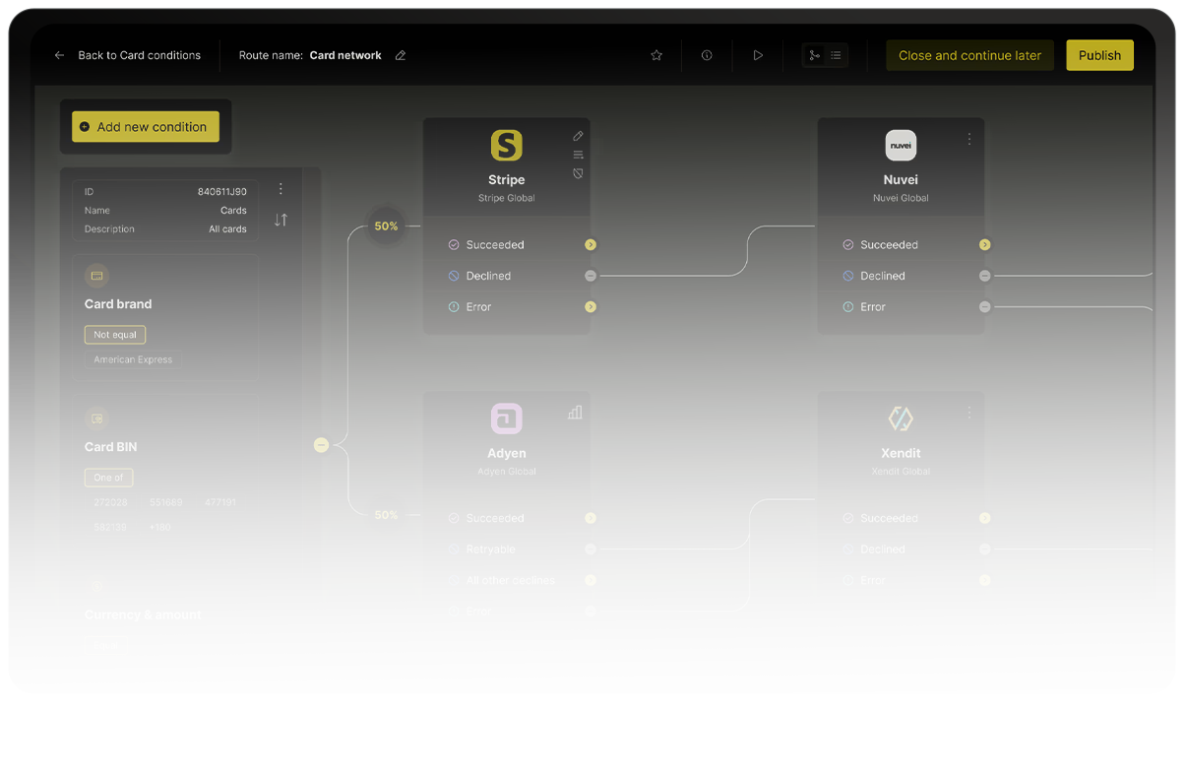Click the Stripe node shield-off icon
Screen dimensions: 1185x773
(578, 173)
